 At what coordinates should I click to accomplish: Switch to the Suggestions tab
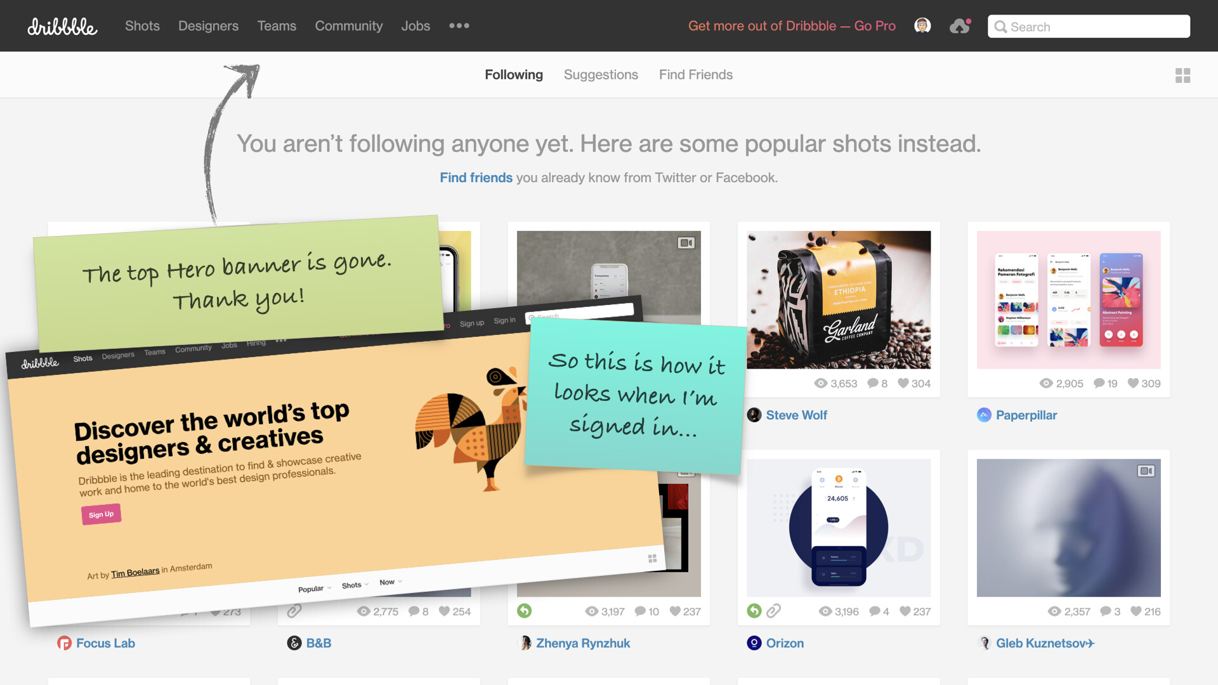(x=601, y=75)
